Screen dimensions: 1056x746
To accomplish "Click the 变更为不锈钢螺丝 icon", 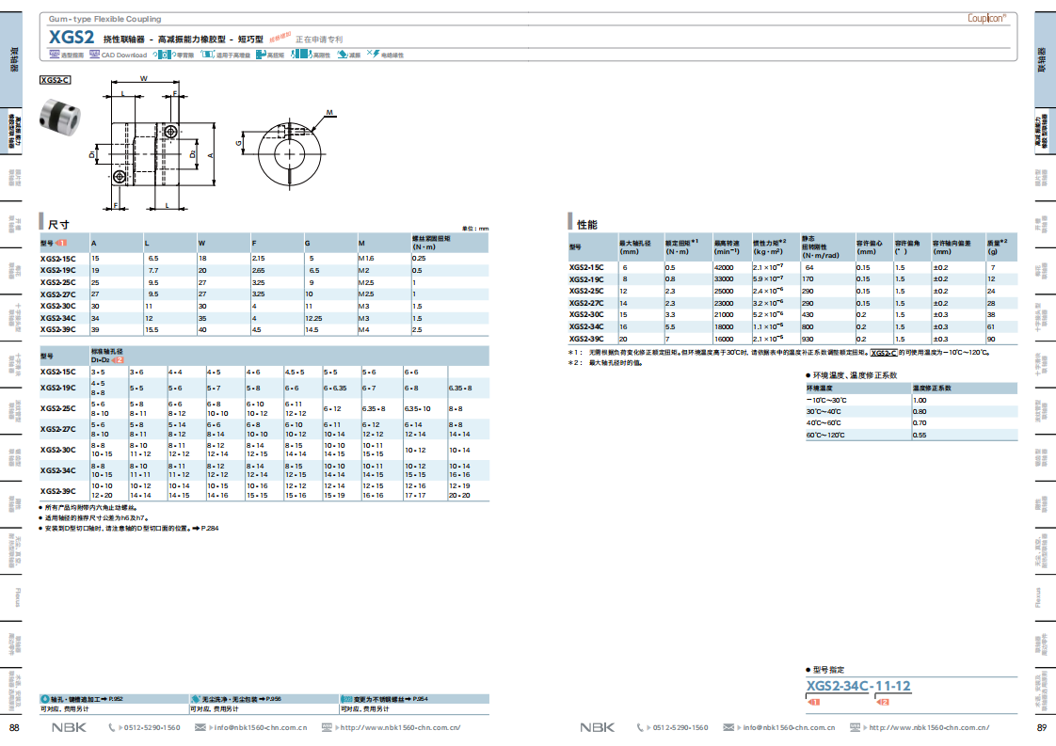I will pyautogui.click(x=347, y=700).
